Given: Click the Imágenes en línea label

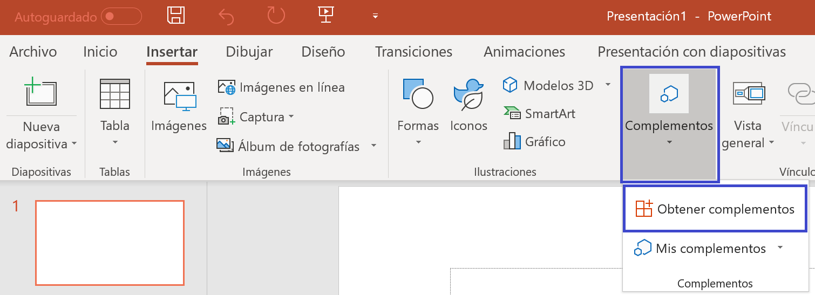Looking at the screenshot, I should click(292, 87).
